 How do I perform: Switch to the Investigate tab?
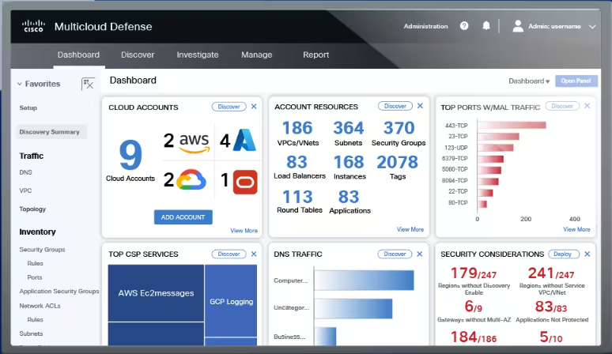pos(198,55)
